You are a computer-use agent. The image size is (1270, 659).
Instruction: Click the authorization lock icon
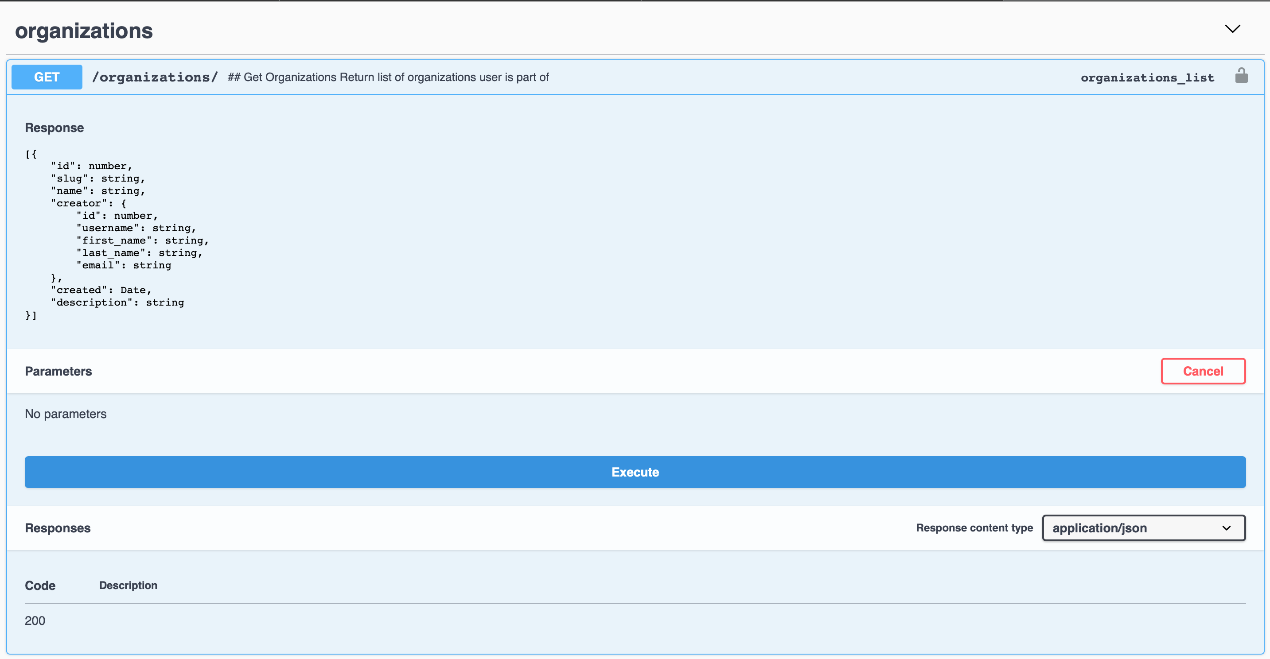[1241, 76]
